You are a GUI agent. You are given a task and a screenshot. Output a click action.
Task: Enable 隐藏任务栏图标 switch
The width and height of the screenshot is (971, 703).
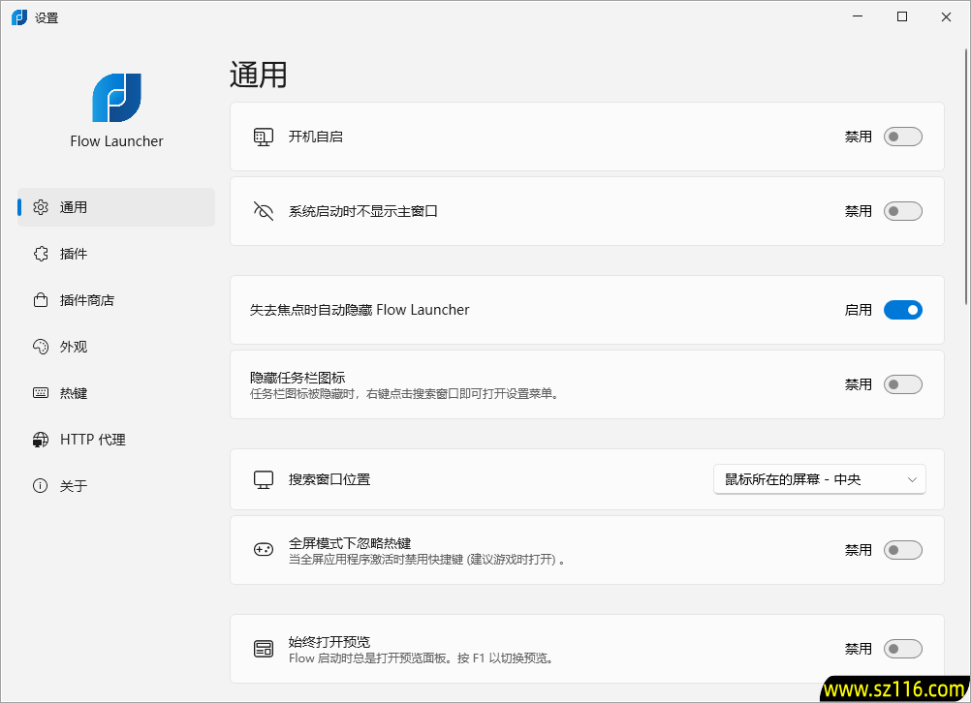pyautogui.click(x=902, y=383)
